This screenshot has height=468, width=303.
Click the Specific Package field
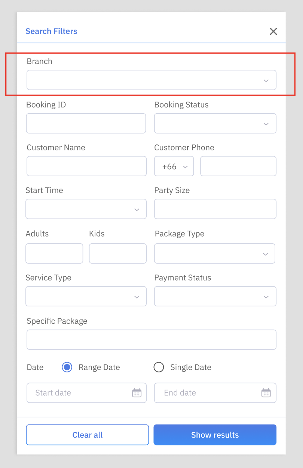coord(151,339)
